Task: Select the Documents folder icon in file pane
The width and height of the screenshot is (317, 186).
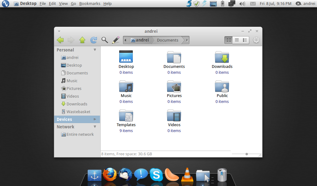Action: (174, 57)
